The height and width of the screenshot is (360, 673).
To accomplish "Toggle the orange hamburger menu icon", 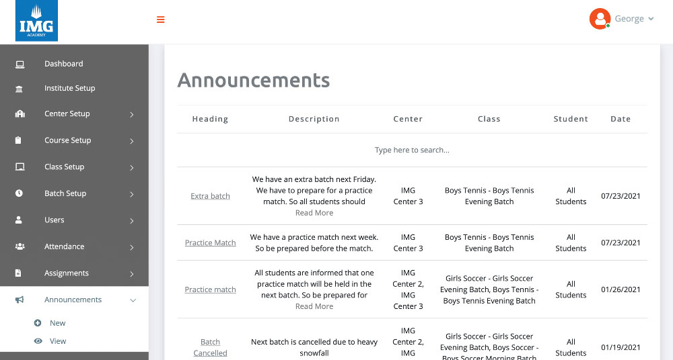I will [160, 19].
